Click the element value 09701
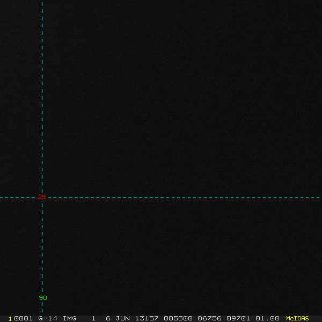This screenshot has height=322, width=322. click(x=238, y=318)
